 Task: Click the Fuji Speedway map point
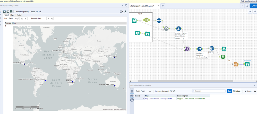coord(115,57)
